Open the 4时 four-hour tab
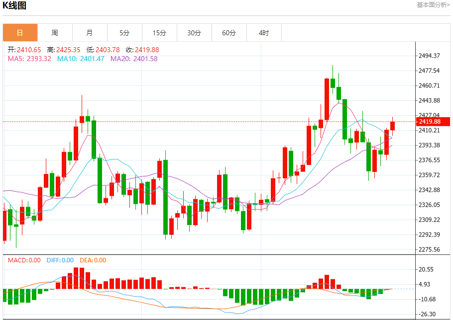The height and width of the screenshot is (320, 453). [x=264, y=33]
